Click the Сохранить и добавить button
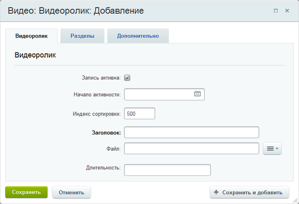 coord(249,193)
